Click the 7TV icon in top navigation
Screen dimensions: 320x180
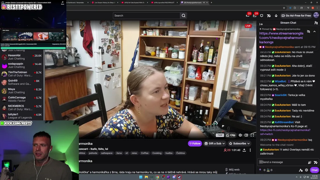point(269,15)
